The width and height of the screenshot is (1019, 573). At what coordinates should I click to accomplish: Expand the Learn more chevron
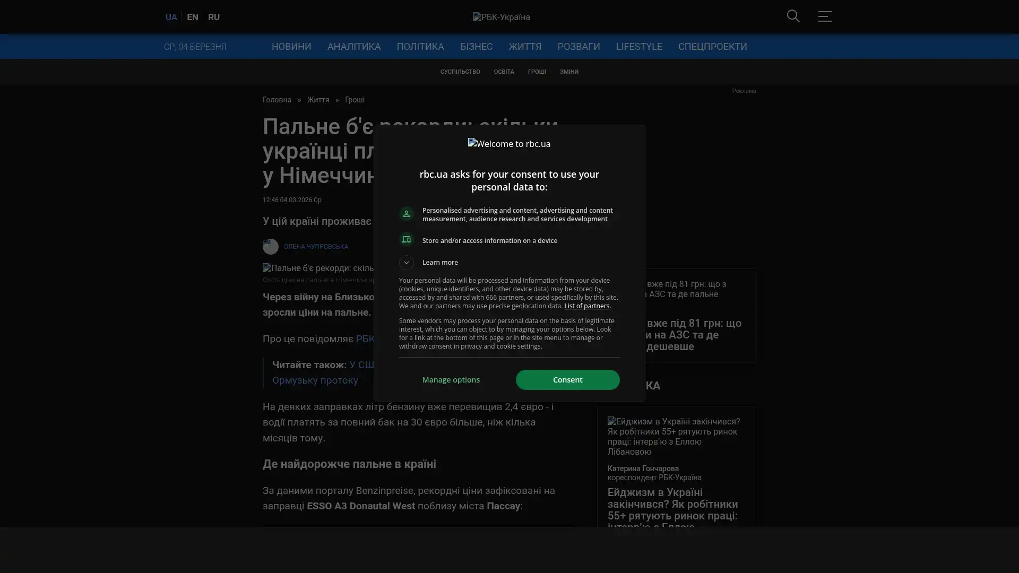[x=406, y=262]
